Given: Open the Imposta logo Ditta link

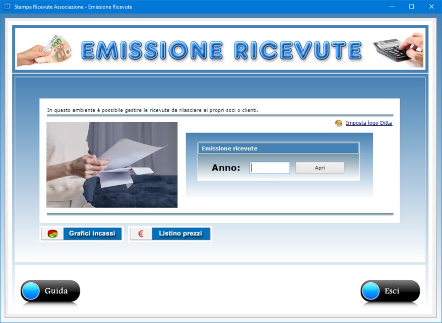Looking at the screenshot, I should (x=369, y=123).
